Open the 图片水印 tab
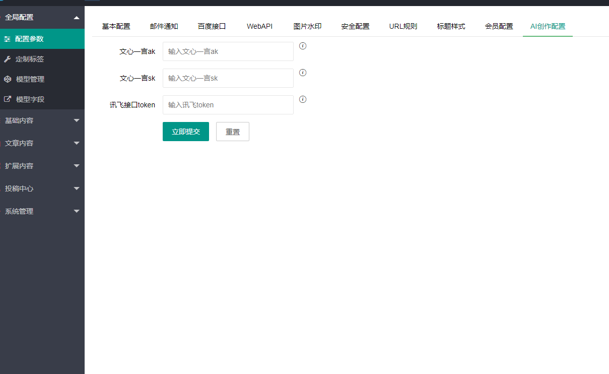 coord(307,26)
